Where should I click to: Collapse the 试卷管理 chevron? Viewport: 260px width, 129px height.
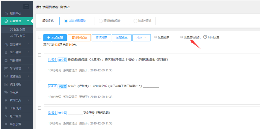[28, 21]
